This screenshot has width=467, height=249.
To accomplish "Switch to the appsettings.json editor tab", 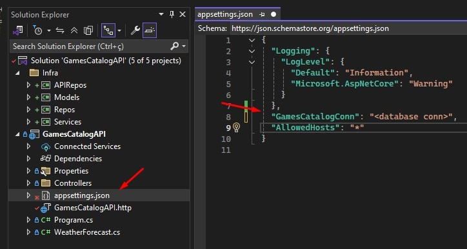I will [225, 14].
